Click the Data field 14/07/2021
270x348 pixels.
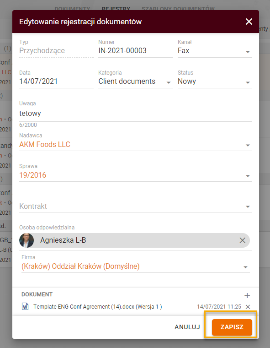56,82
